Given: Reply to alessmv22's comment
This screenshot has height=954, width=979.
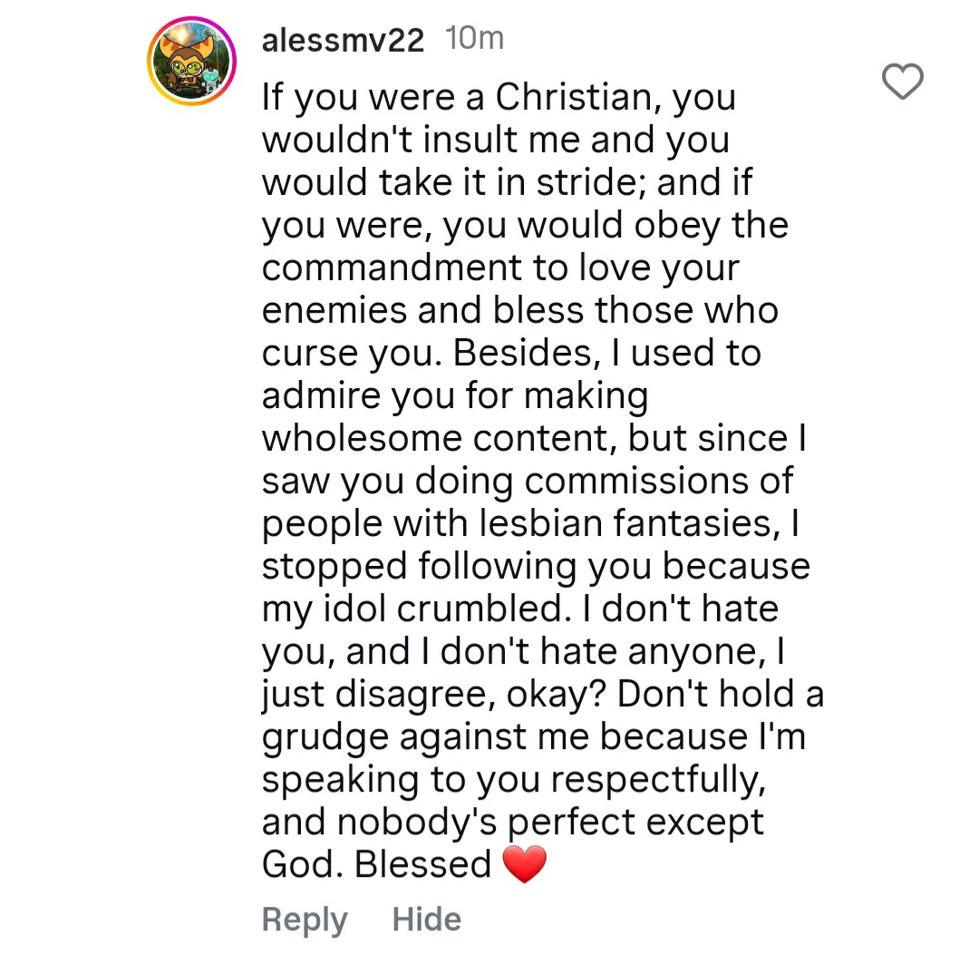Looking at the screenshot, I should [305, 920].
